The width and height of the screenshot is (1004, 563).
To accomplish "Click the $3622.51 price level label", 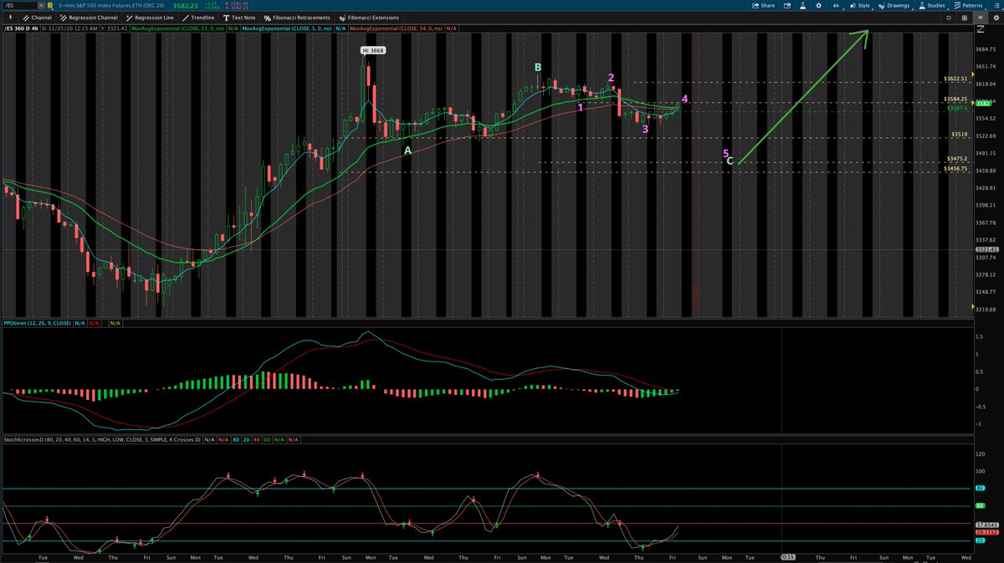I will (956, 79).
